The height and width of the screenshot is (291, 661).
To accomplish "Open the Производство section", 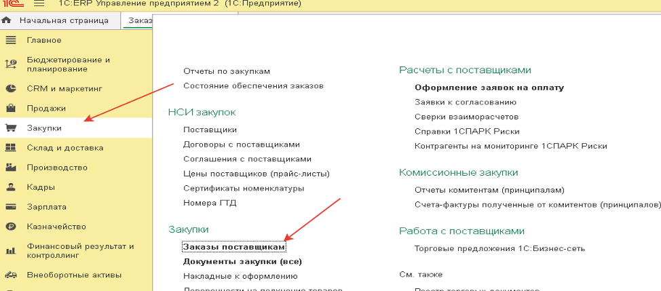I will coord(57,168).
